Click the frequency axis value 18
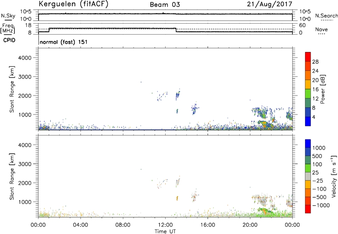The width and height of the screenshot is (338, 234). [28, 25]
